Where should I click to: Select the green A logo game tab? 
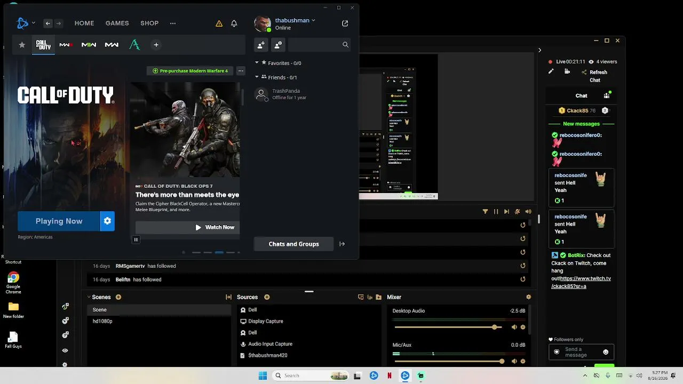click(x=134, y=45)
